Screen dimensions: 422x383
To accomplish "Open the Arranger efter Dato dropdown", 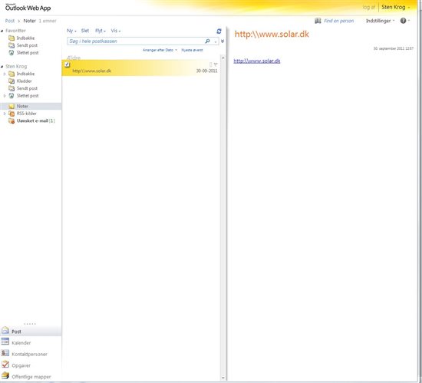I will coord(160,50).
